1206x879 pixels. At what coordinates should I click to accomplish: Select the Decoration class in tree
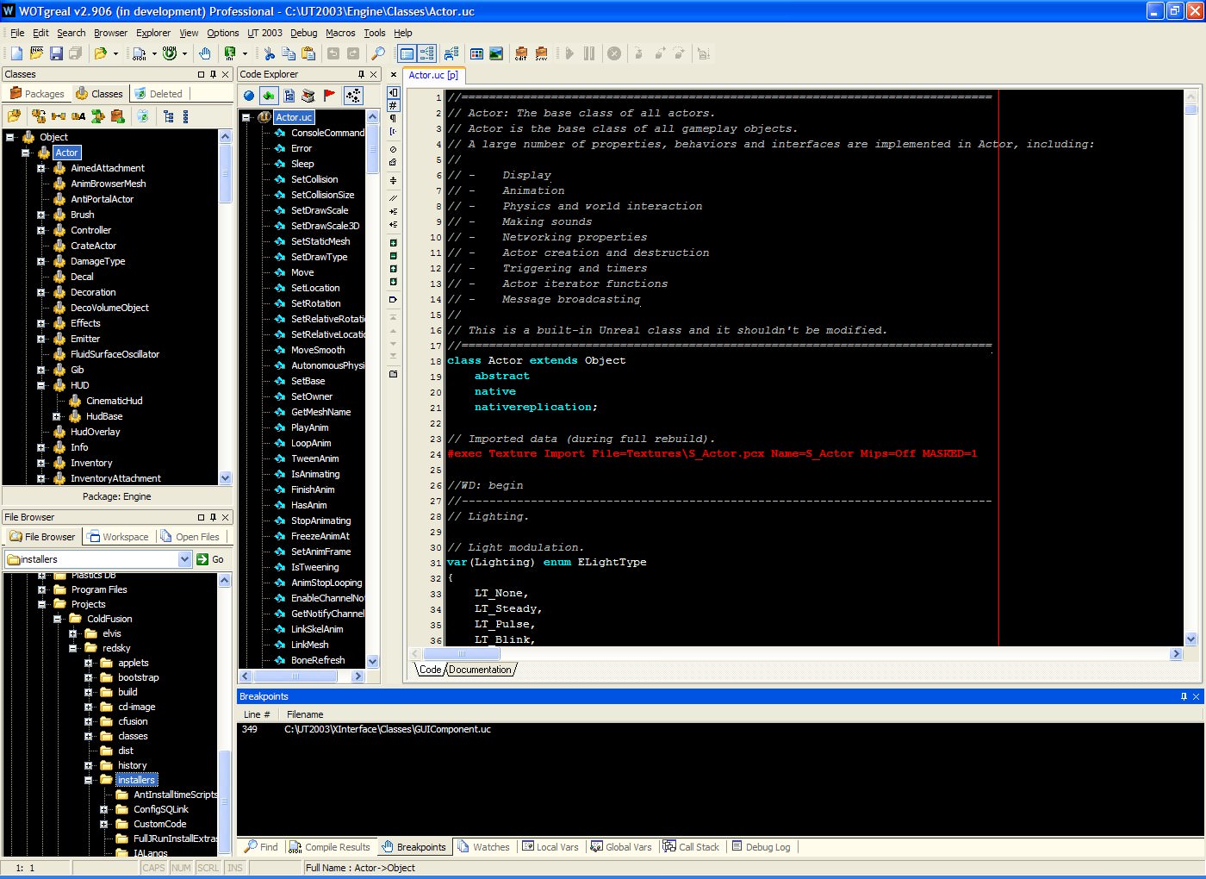(x=93, y=292)
